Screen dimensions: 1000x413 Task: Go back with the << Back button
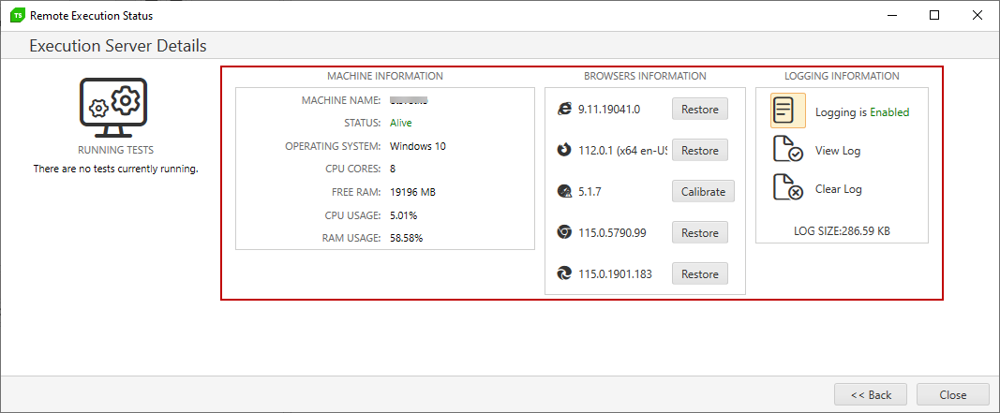871,394
